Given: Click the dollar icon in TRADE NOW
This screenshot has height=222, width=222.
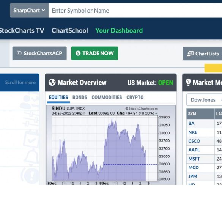Looking at the screenshot, I should [78, 53].
